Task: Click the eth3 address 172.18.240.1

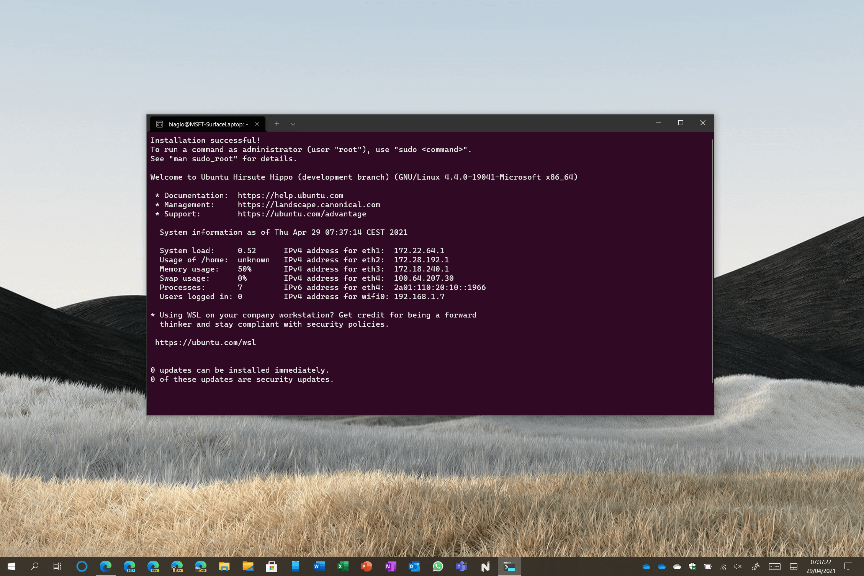Action: coord(421,269)
